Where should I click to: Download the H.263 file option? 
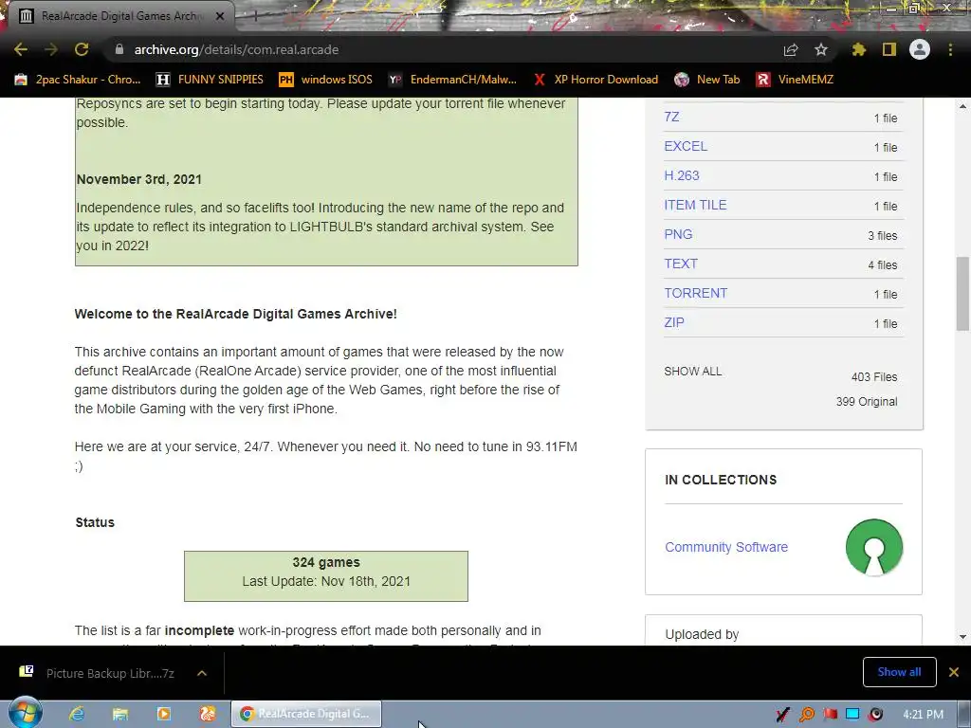tap(681, 175)
